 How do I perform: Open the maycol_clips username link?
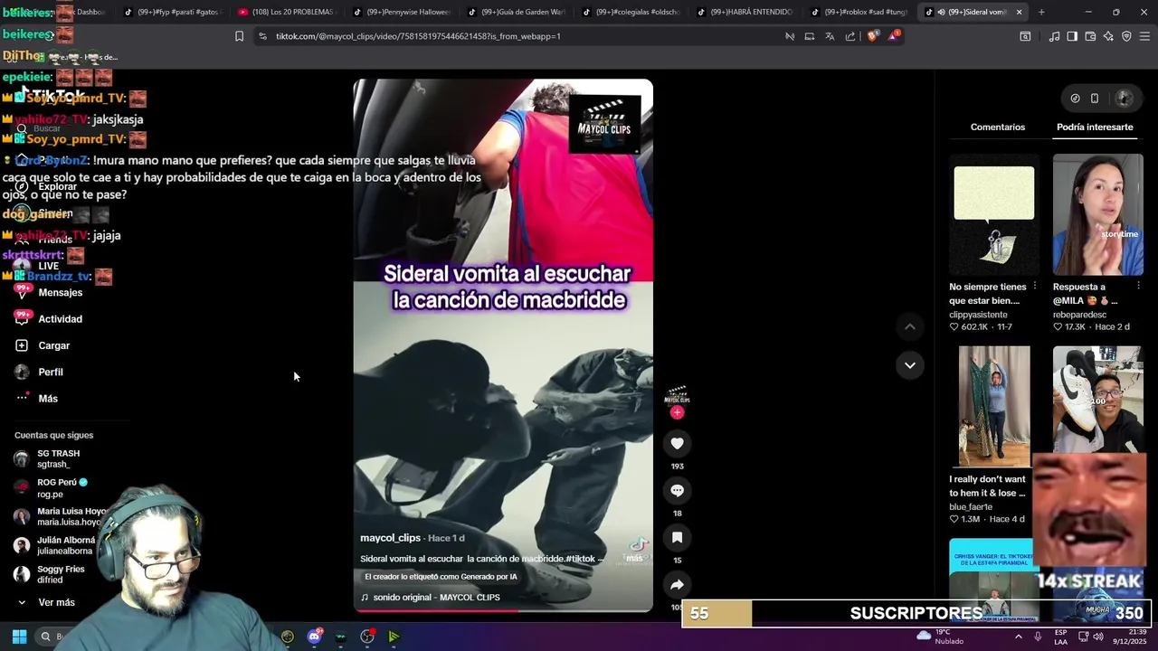click(390, 538)
